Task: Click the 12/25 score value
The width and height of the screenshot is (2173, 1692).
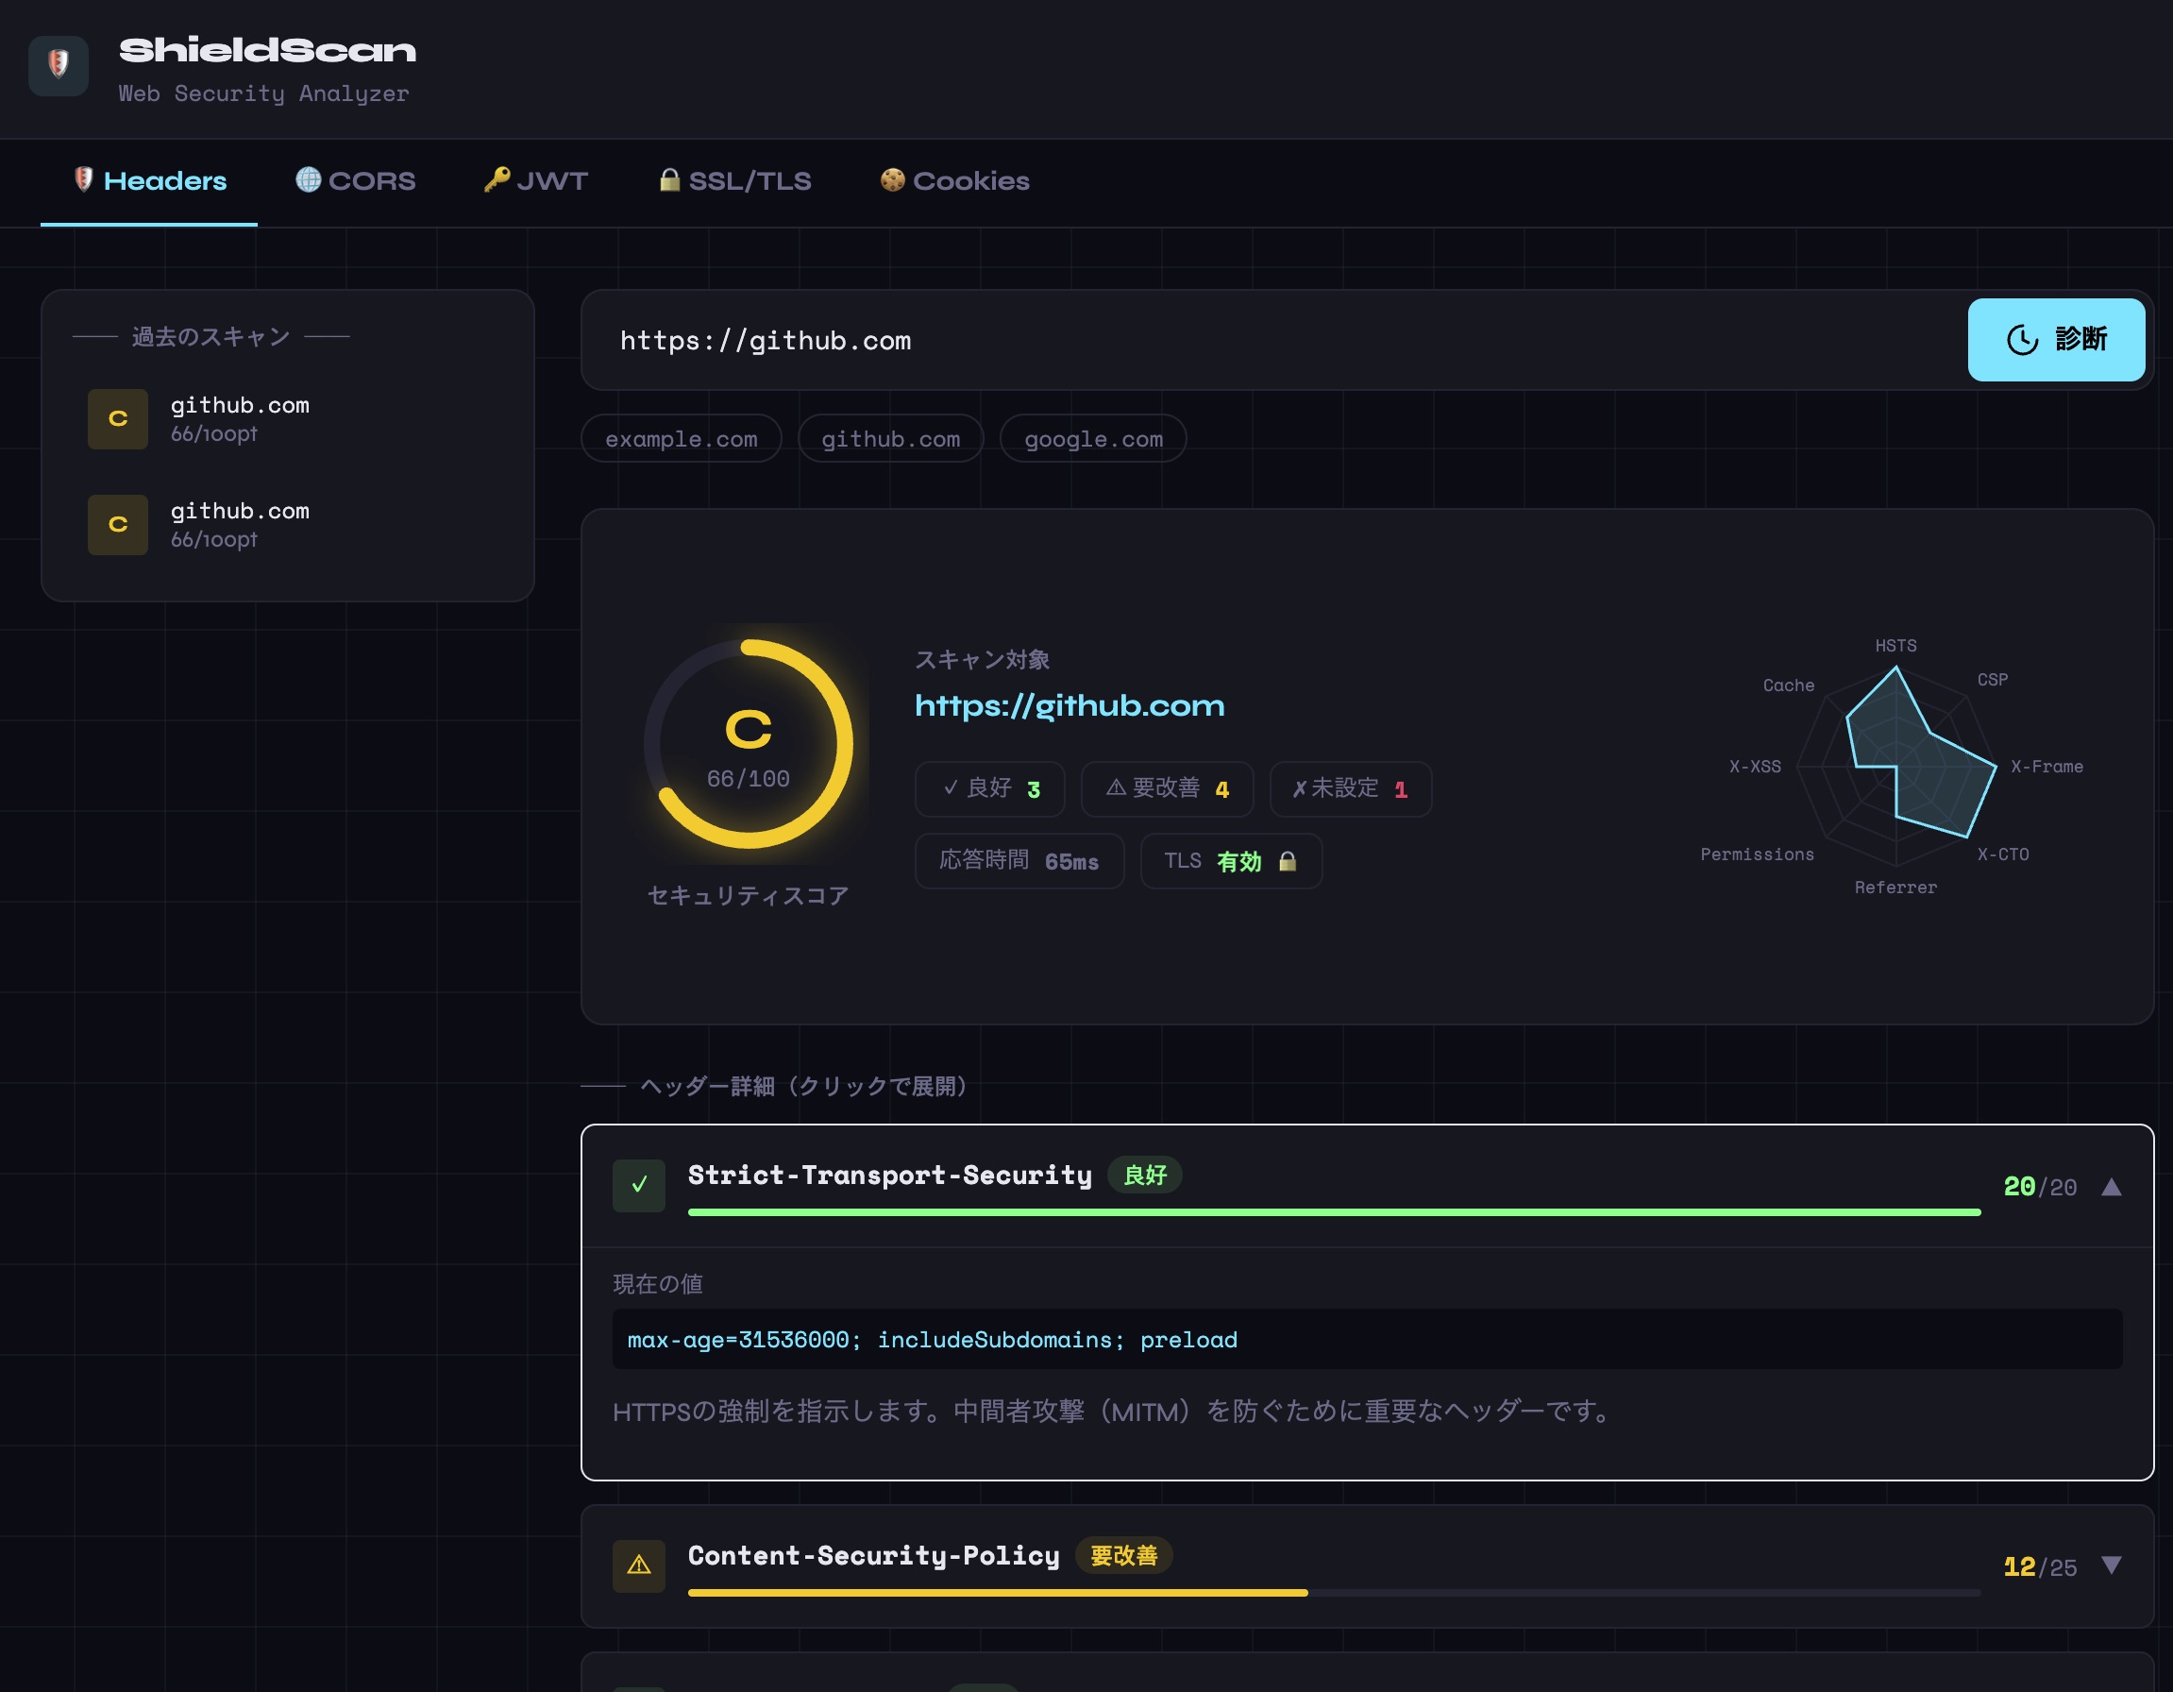Action: 2040,1566
